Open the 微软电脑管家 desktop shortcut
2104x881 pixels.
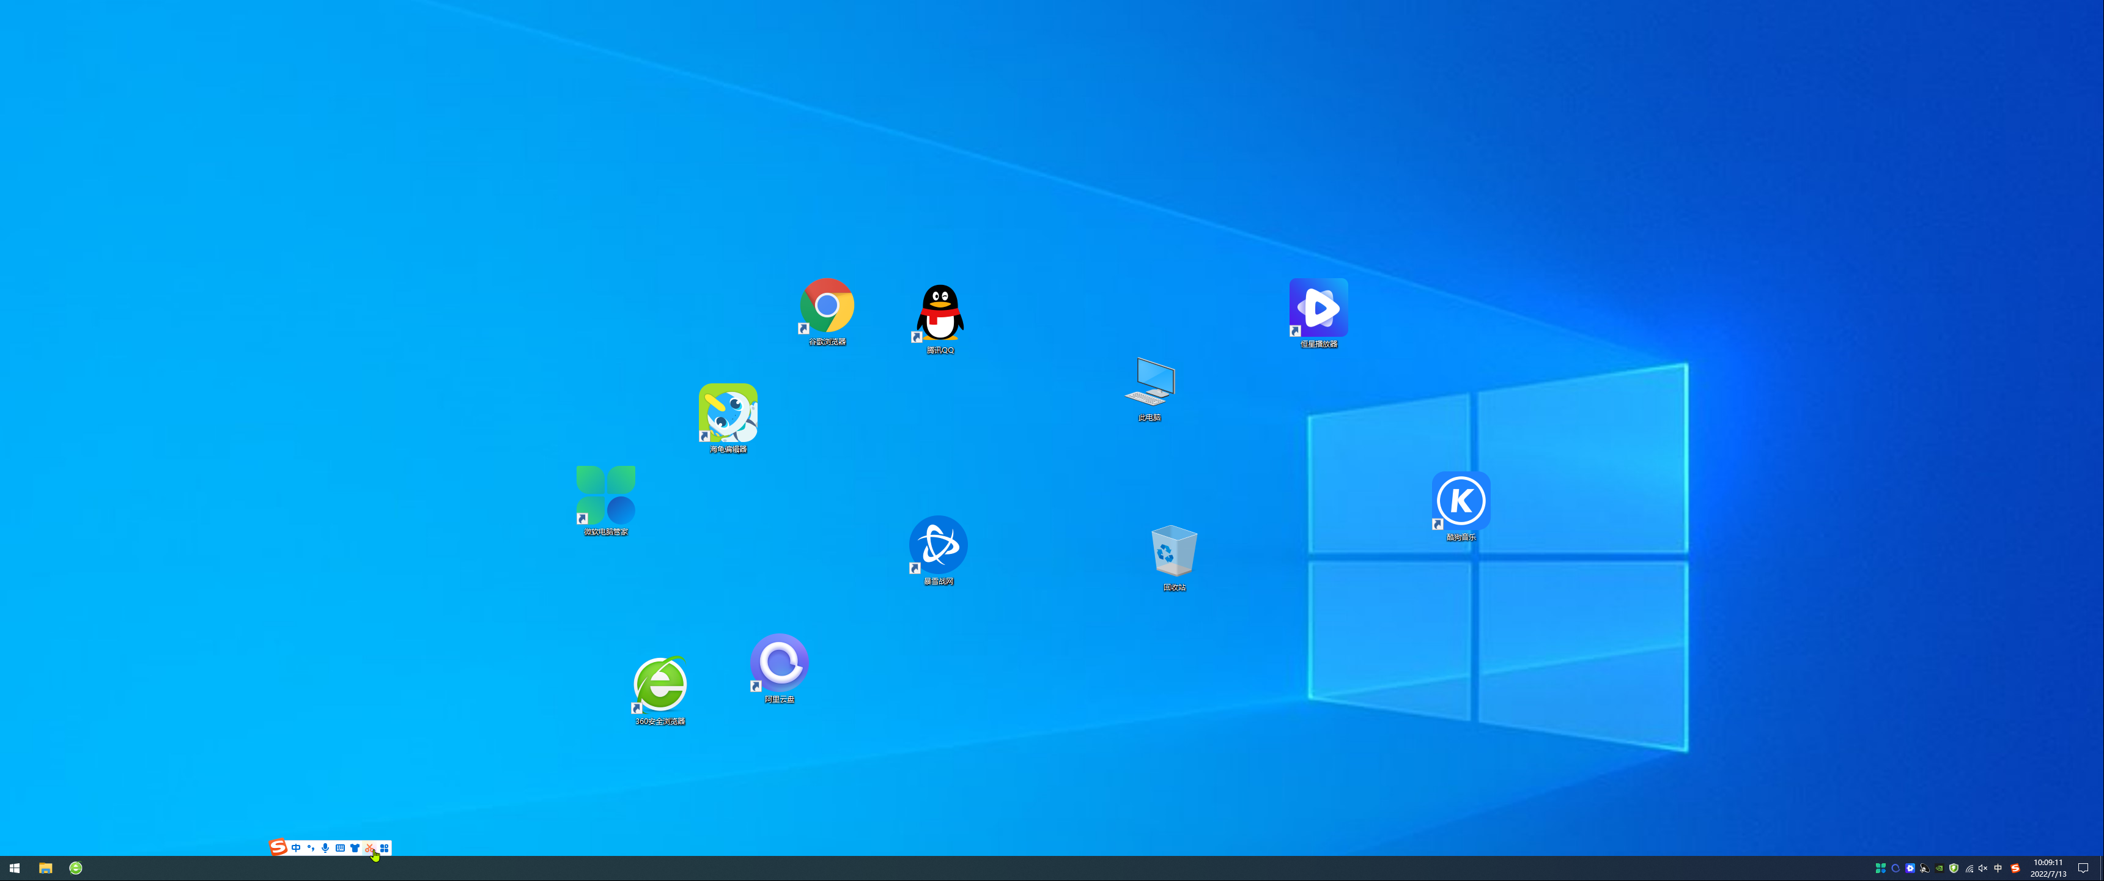(x=605, y=501)
